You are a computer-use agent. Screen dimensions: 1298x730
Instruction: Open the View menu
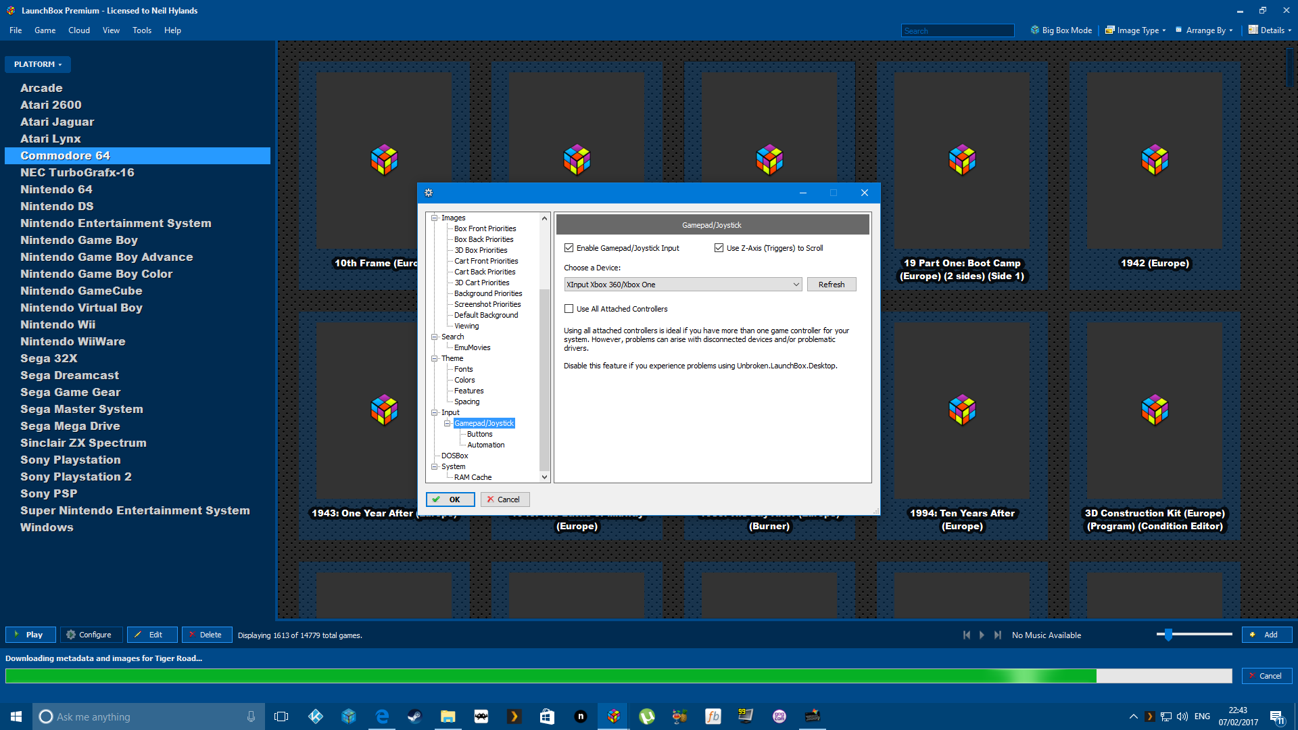[x=111, y=30]
